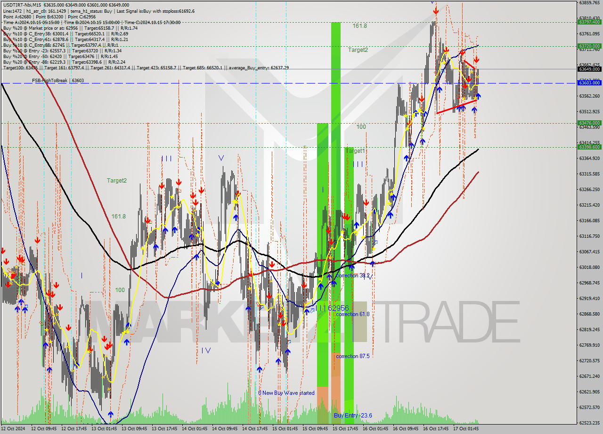The height and width of the screenshot is (434, 603).
Task: Click the 62671.240 price axis value
Action: tap(589, 376)
